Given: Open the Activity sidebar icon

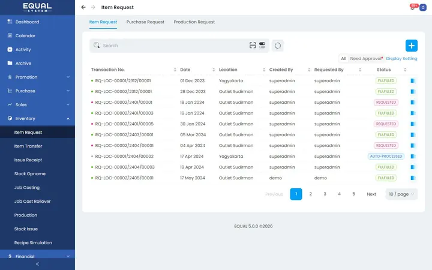Looking at the screenshot, I should pyautogui.click(x=10, y=49).
